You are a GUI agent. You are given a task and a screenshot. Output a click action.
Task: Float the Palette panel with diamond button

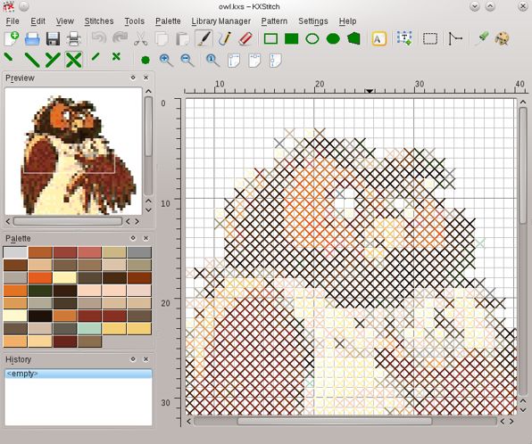[x=133, y=238]
